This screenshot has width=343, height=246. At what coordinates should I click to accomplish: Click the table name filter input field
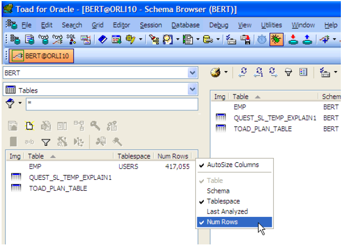point(112,104)
